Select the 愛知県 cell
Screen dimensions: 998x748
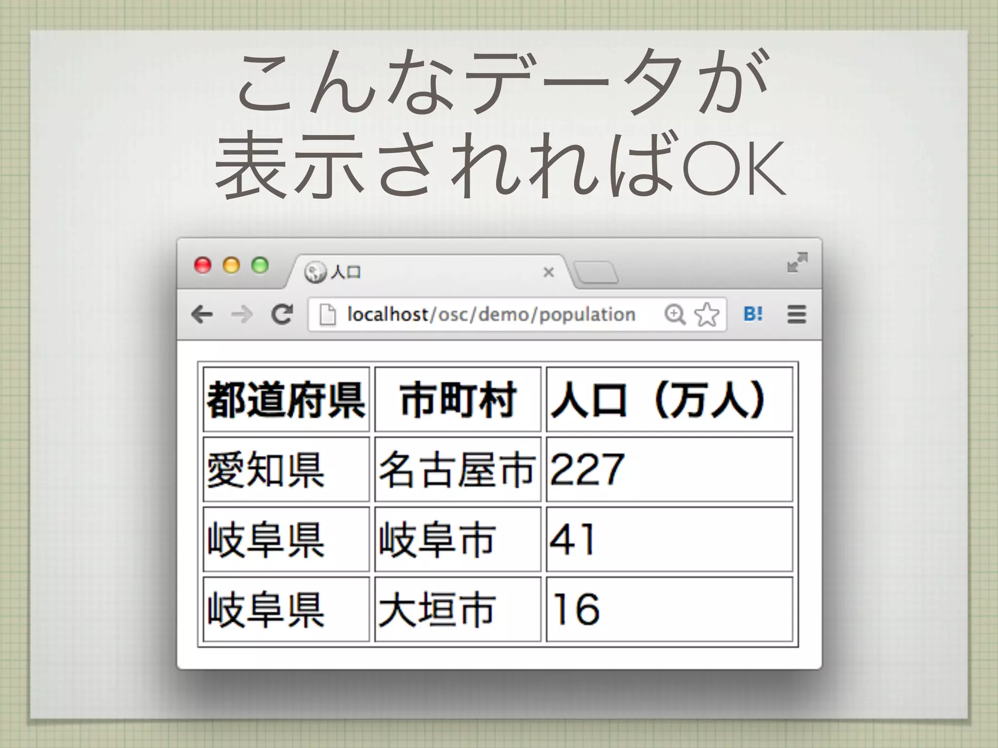click(287, 469)
